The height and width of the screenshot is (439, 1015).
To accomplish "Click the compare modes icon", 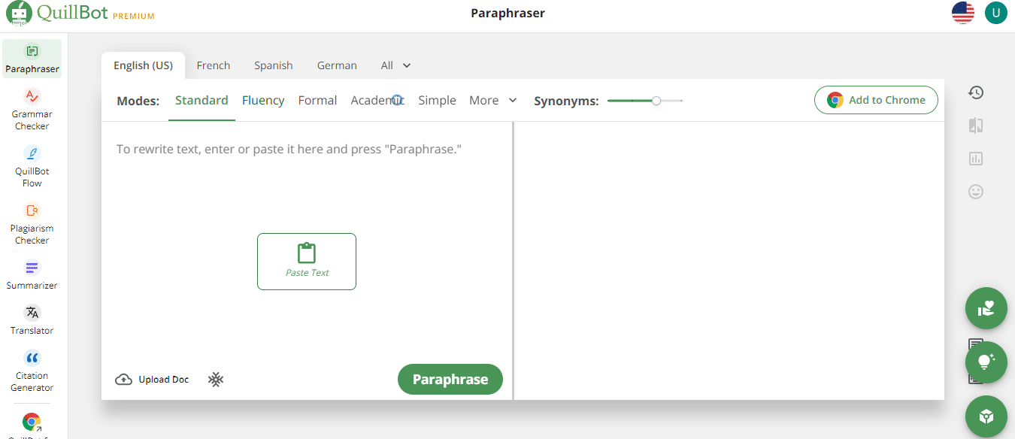I will tap(976, 126).
